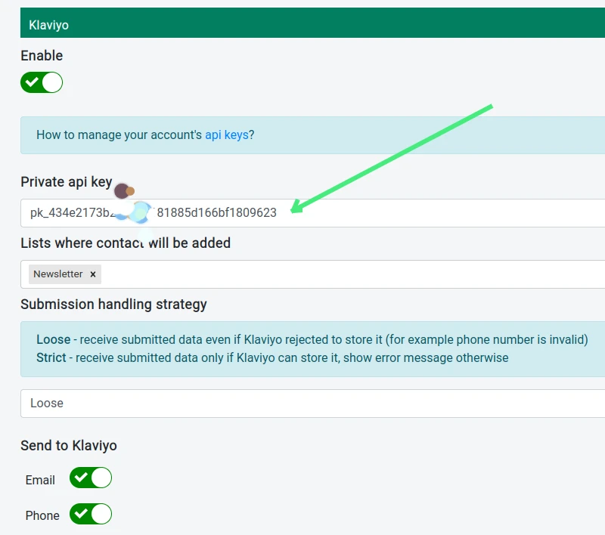Toggle the Klaviyo Enable switch
Viewport: 605px width, 535px height.
(42, 82)
